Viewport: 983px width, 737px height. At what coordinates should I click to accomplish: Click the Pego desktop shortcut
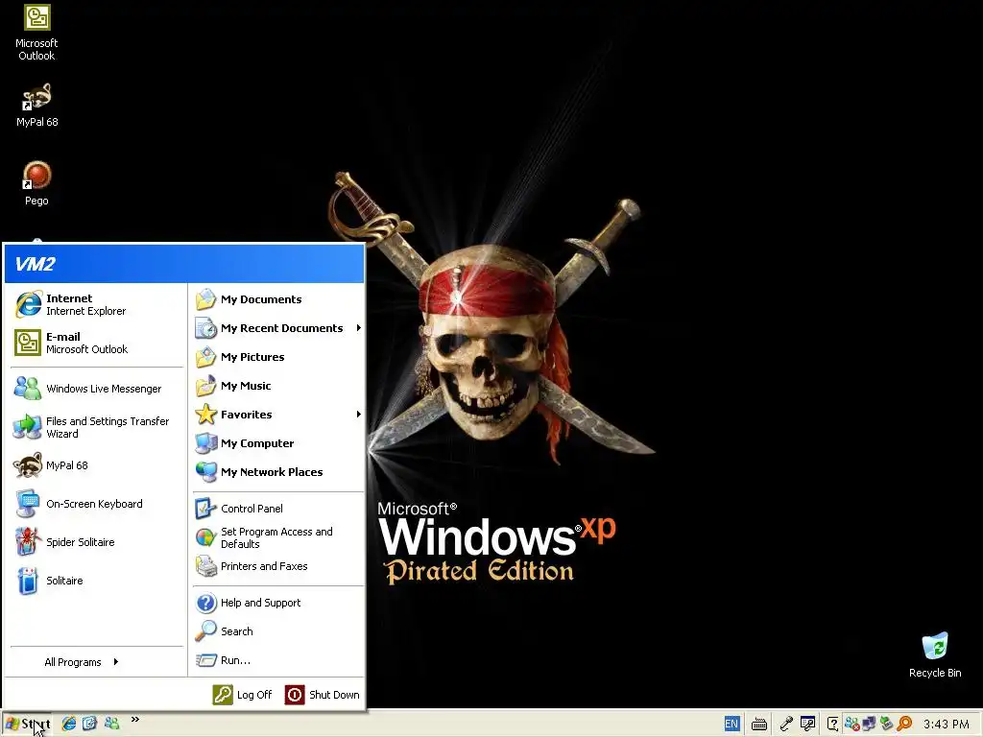[36, 183]
